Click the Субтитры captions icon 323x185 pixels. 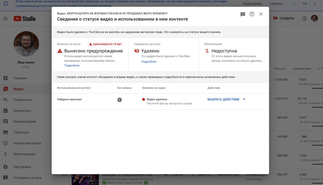point(5,132)
